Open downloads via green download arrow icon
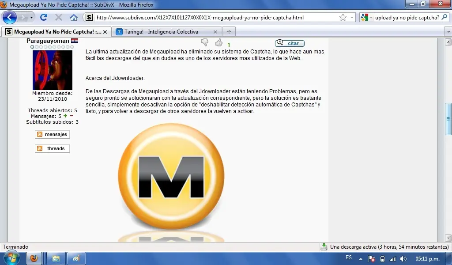This screenshot has height=265, width=452. click(x=324, y=246)
